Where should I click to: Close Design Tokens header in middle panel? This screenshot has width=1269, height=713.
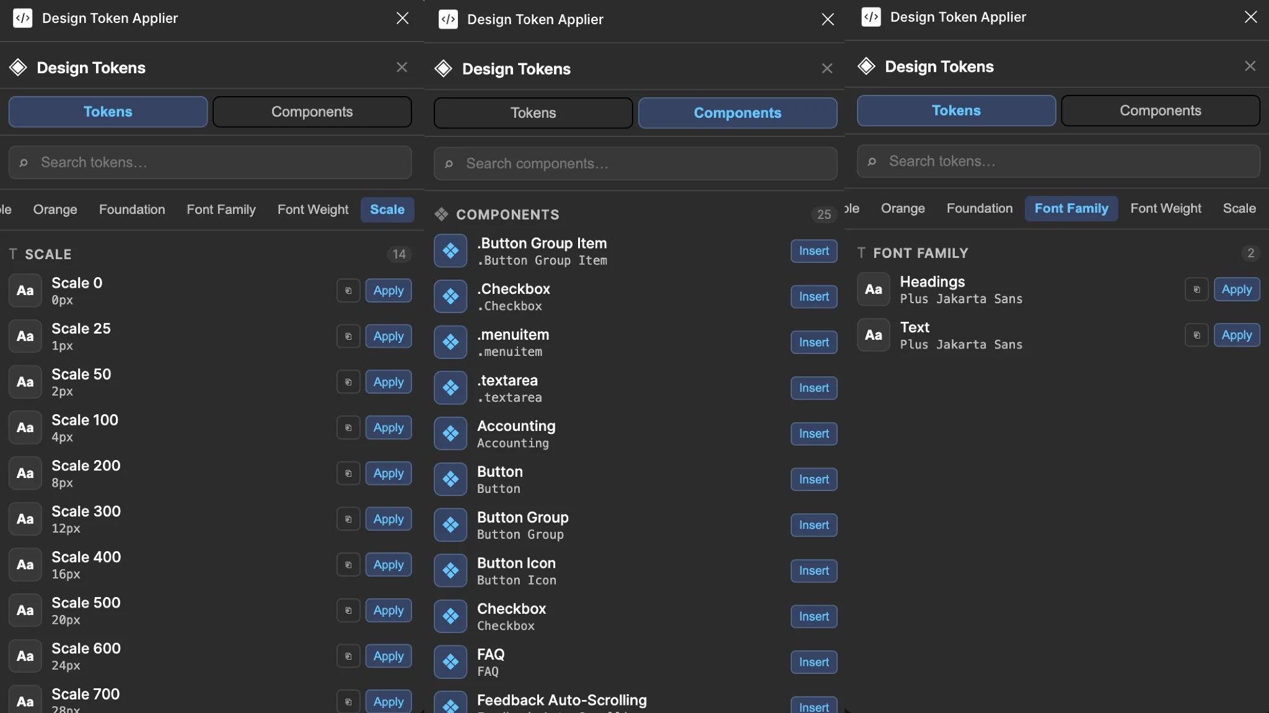(x=827, y=68)
